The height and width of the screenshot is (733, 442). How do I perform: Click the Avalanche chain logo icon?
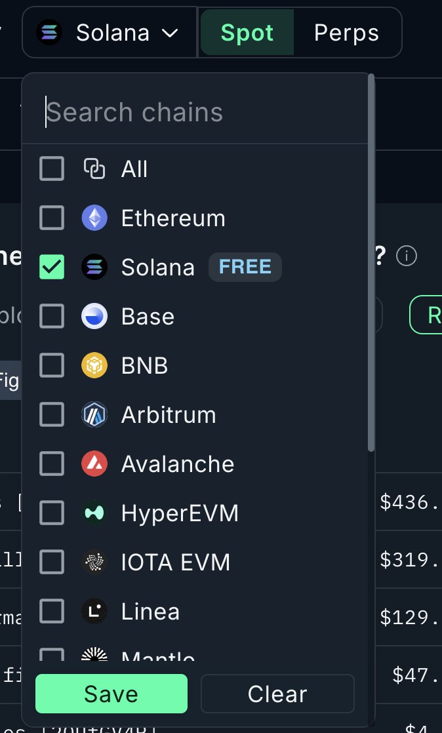pos(94,464)
